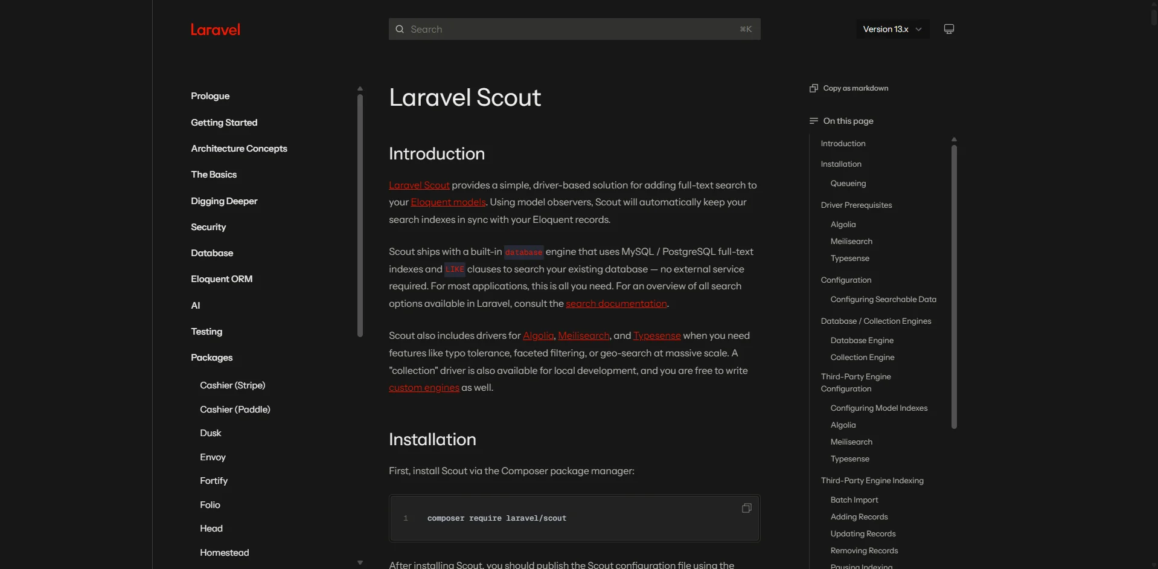
Task: Go to the Dusk package page
Action: tap(211, 433)
